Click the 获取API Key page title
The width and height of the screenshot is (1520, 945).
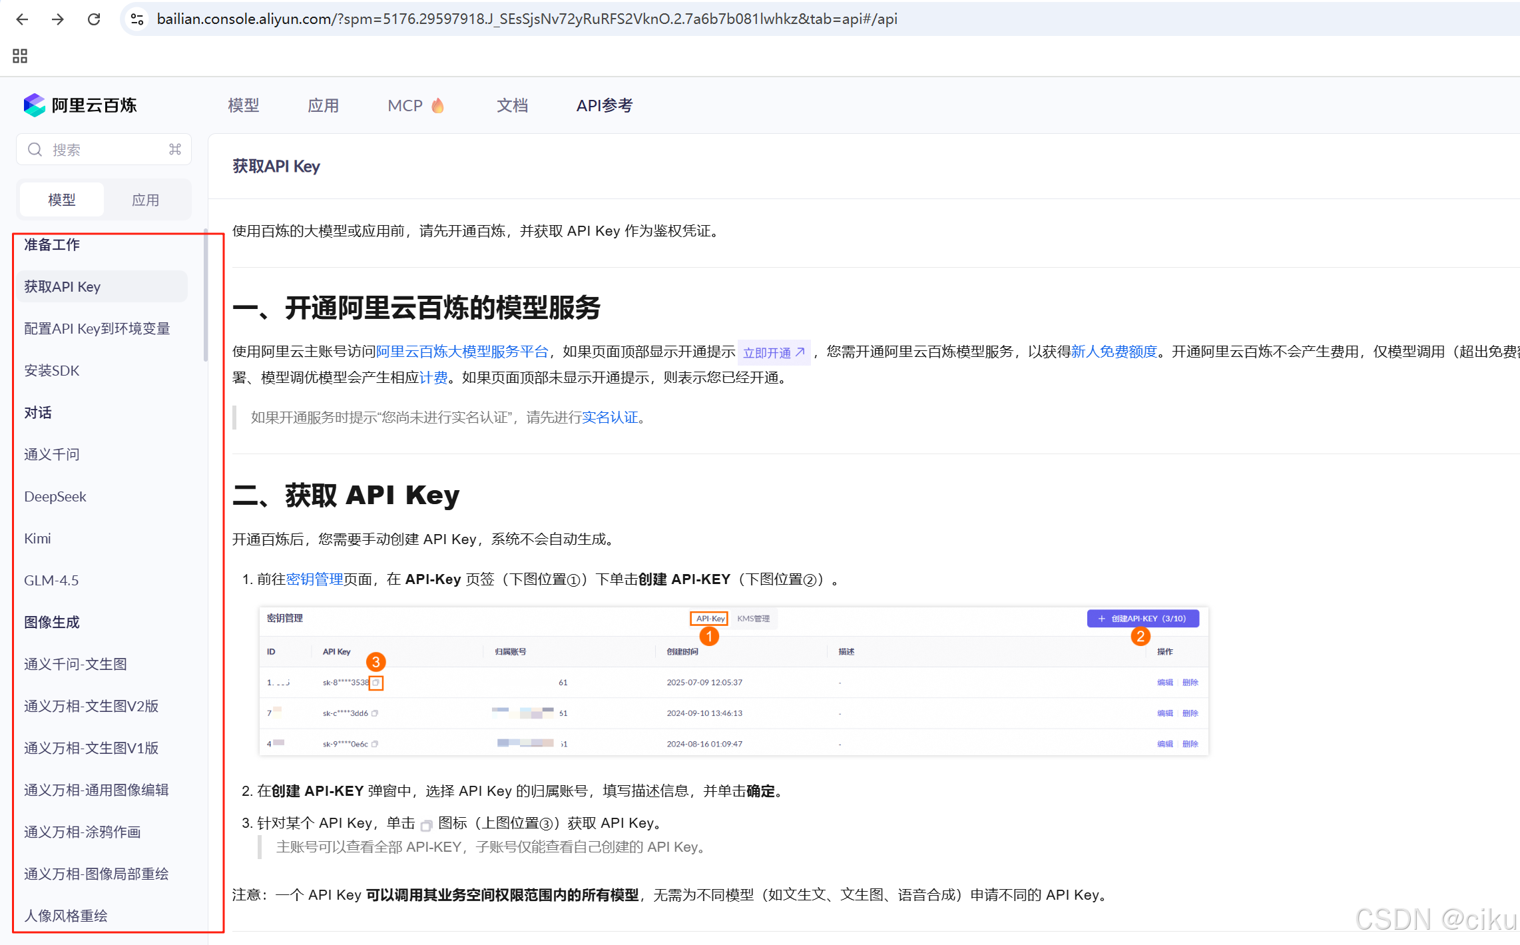click(x=276, y=166)
